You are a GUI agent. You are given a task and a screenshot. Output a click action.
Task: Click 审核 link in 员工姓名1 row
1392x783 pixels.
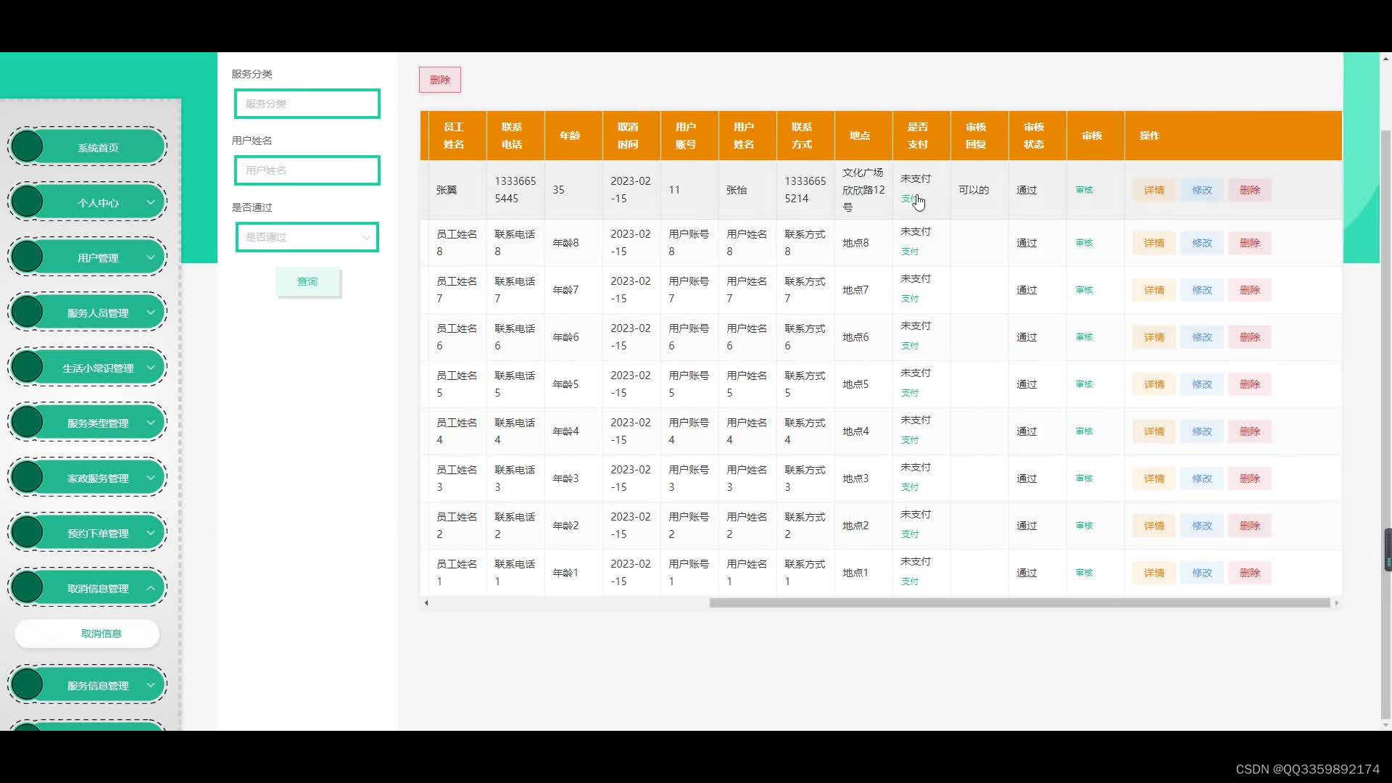pos(1084,573)
